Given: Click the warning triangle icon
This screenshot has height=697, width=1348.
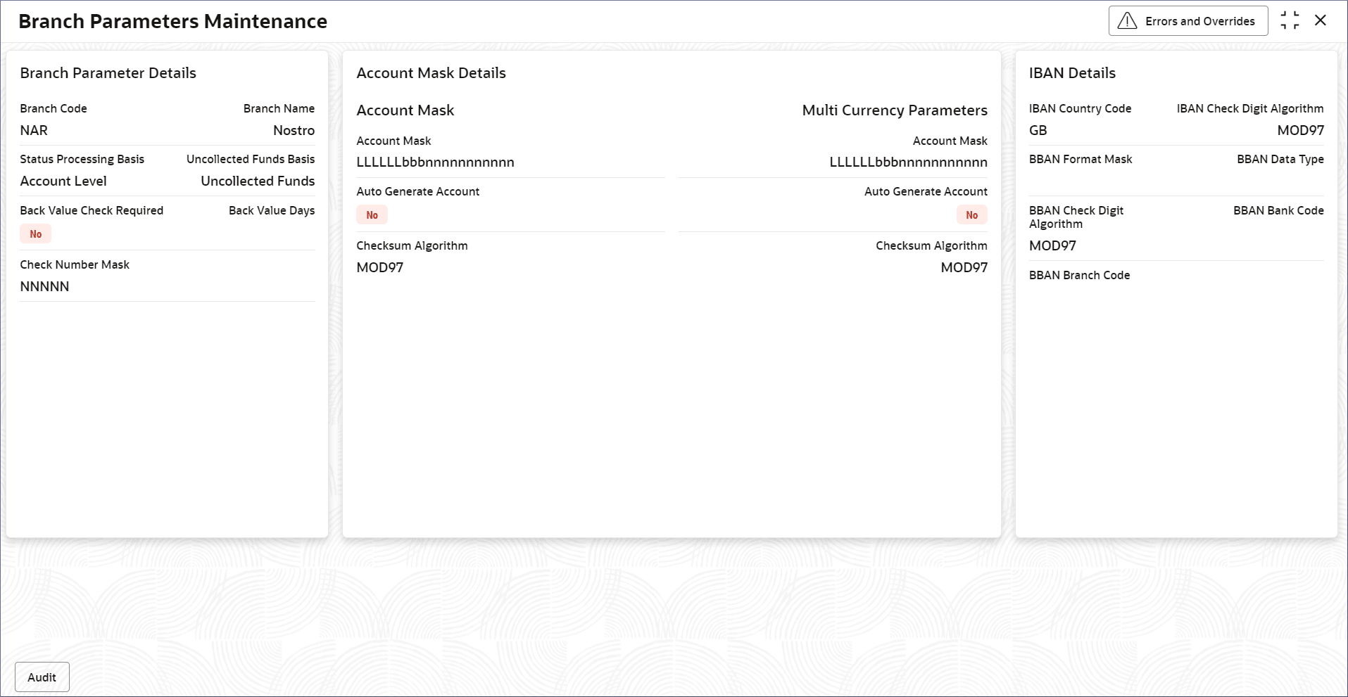Looking at the screenshot, I should click(x=1127, y=21).
